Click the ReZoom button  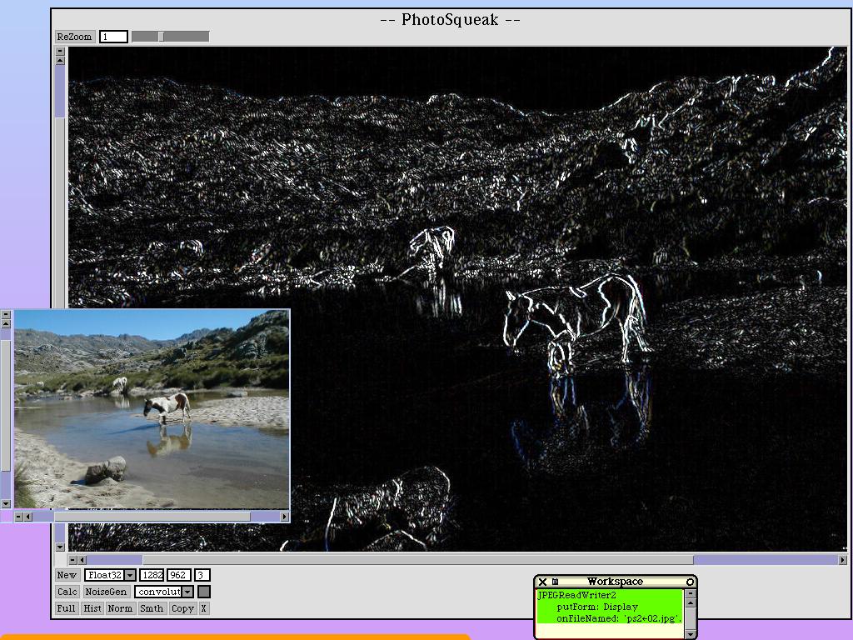(74, 37)
